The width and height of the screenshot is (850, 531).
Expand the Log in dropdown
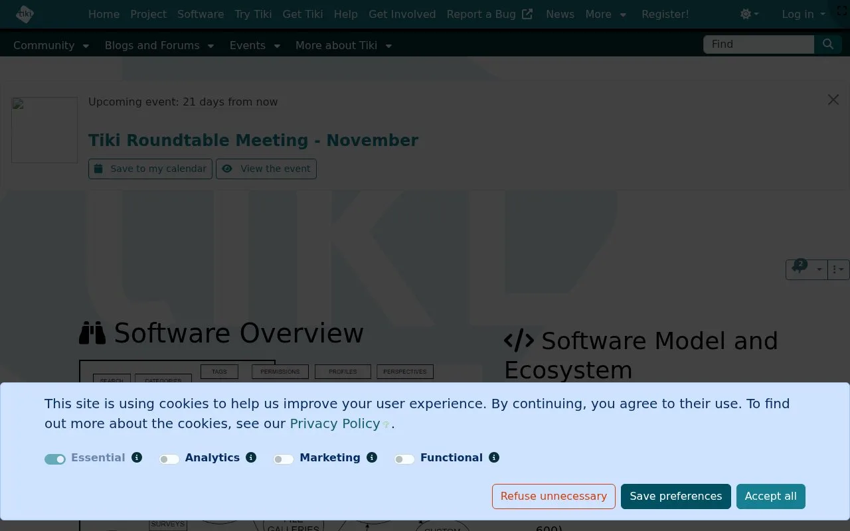pyautogui.click(x=804, y=14)
